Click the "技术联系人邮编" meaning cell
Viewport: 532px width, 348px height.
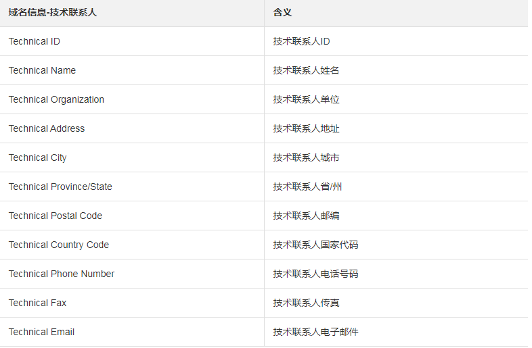click(x=306, y=216)
